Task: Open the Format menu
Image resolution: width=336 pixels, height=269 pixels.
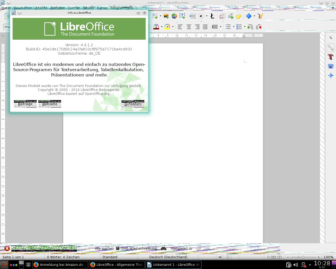Action: tap(74, 8)
